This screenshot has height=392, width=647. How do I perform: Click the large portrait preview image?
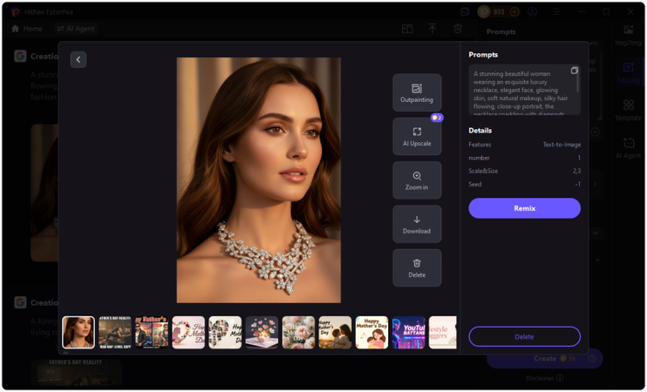259,180
